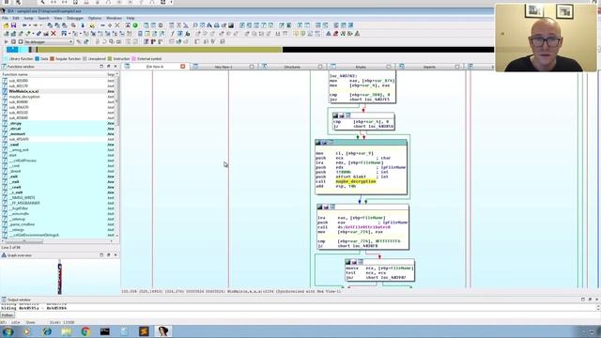Click the plus icon in top toolbar
The height and width of the screenshot is (338, 601).
tap(110, 25)
